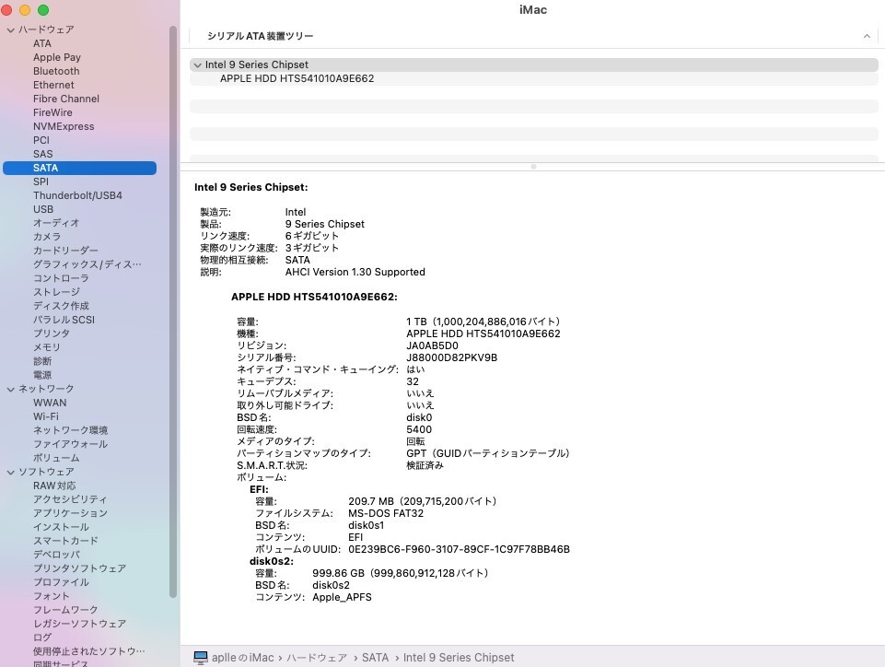Select Bluetooth in the sidebar
885x667 pixels.
point(56,71)
